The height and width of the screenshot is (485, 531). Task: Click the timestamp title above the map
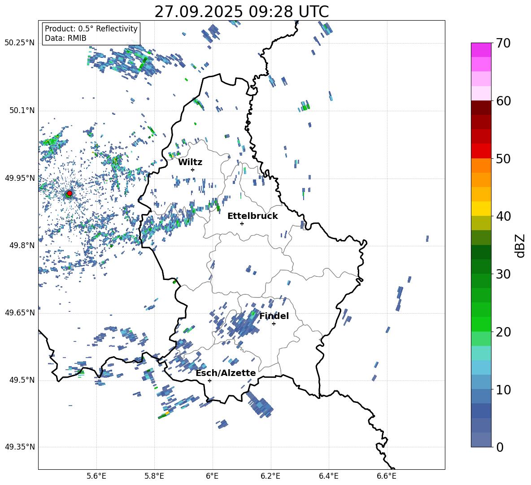241,12
